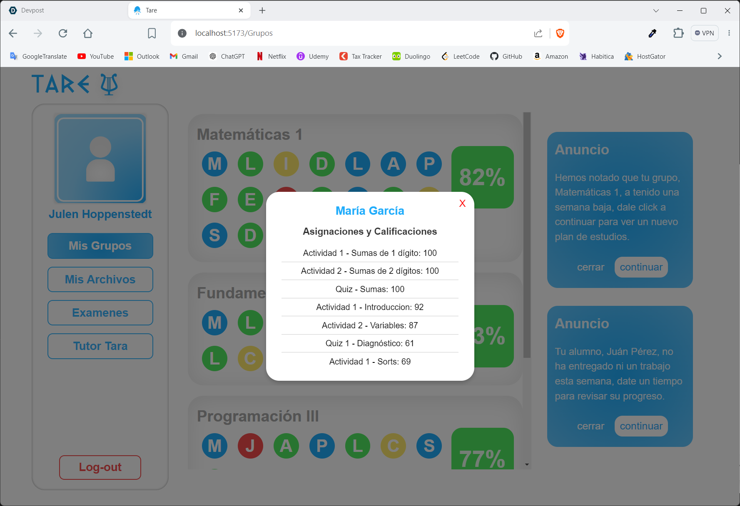Select 'Actividad 1 - Sorts: 69' entry
Image resolution: width=740 pixels, height=506 pixels.
pos(370,362)
